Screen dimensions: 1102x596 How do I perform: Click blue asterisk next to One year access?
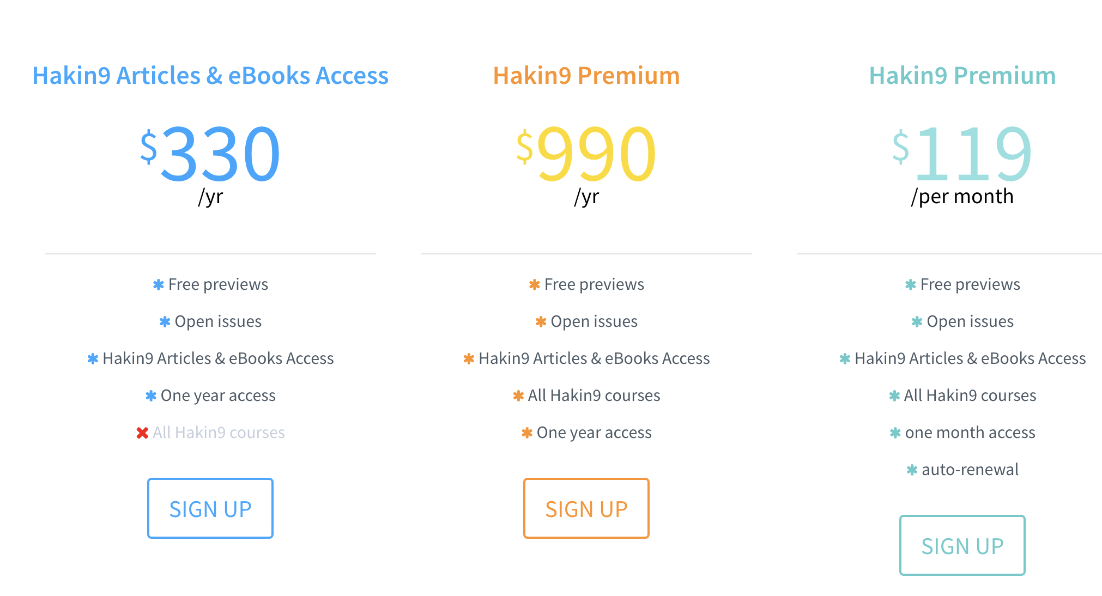click(x=151, y=396)
